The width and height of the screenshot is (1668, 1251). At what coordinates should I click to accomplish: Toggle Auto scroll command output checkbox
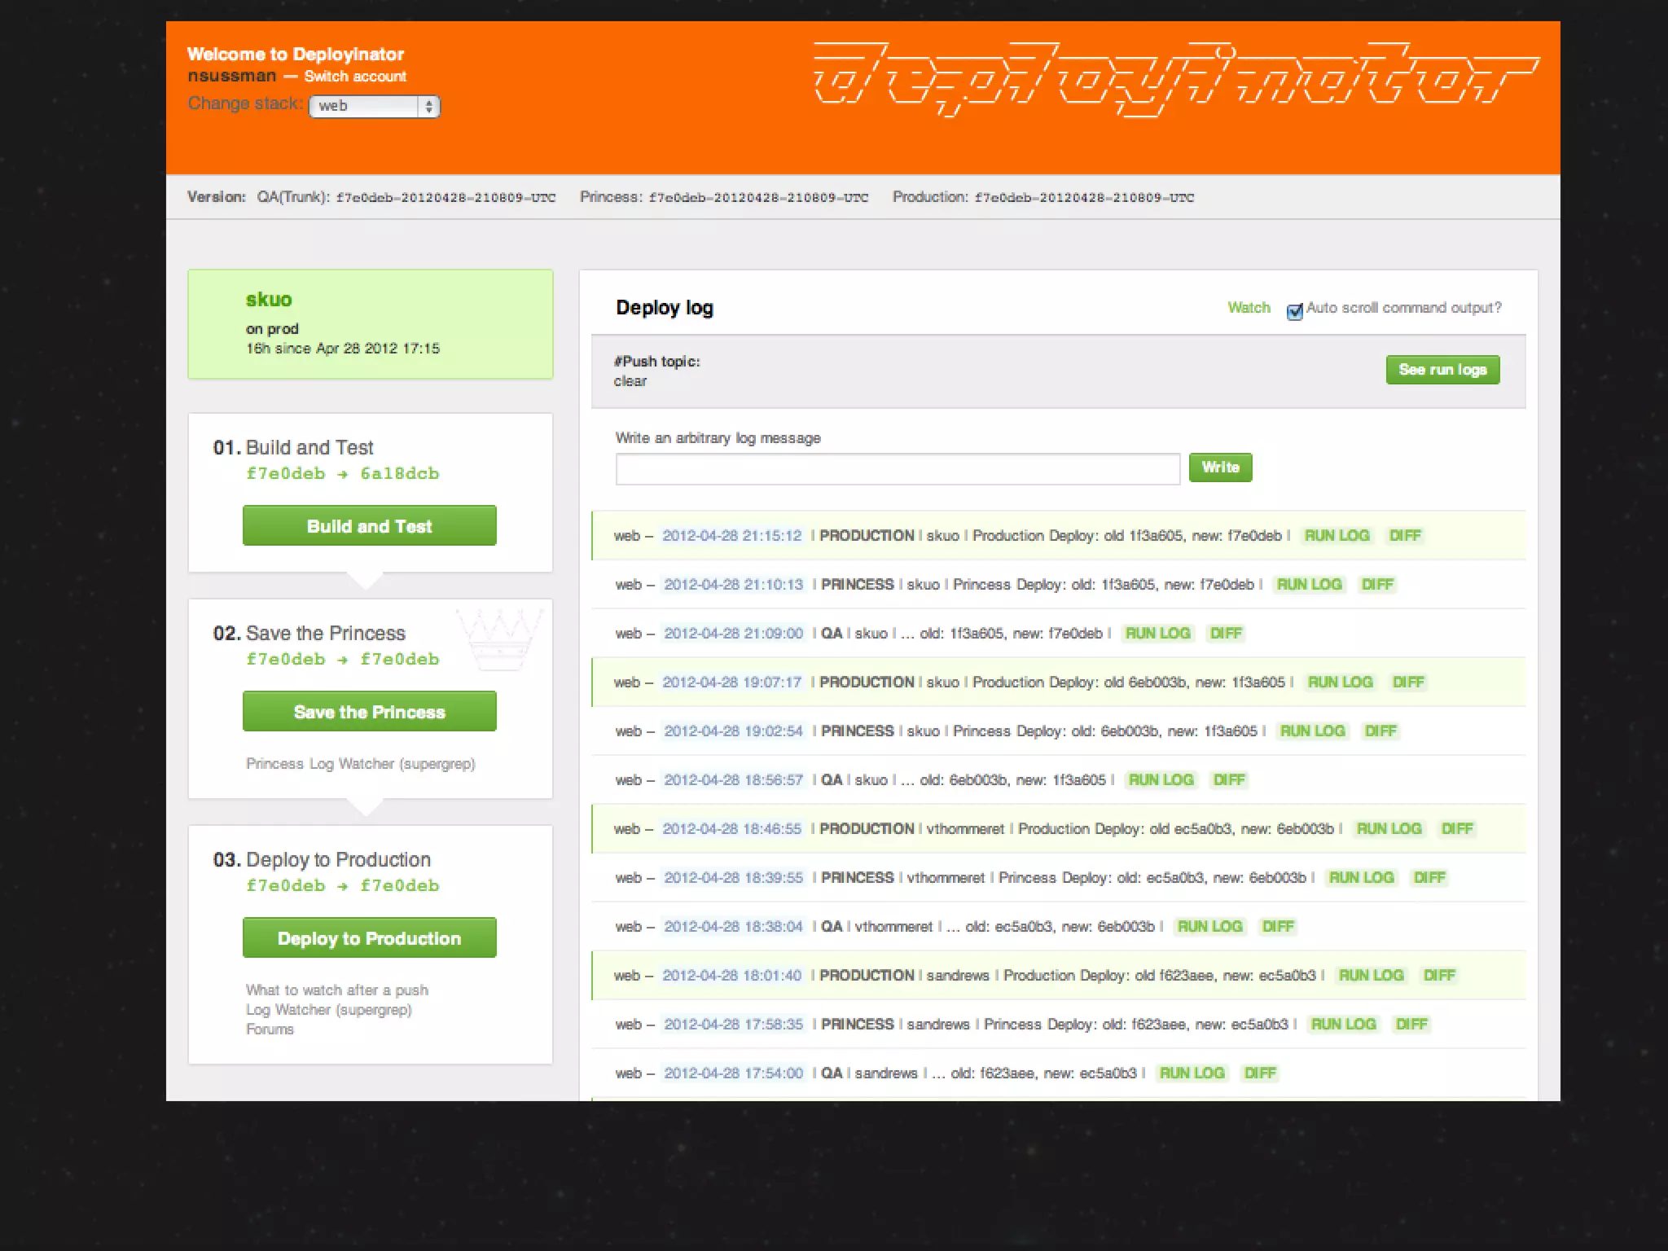tap(1294, 311)
